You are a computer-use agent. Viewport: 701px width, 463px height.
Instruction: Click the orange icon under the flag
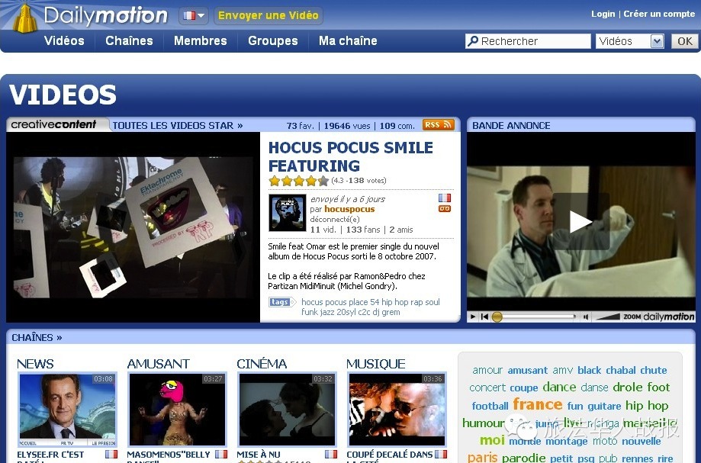(x=445, y=209)
